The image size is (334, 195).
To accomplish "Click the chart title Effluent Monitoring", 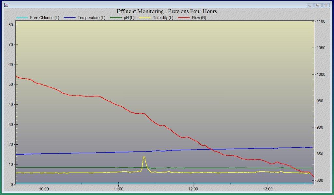I will (x=167, y=11).
